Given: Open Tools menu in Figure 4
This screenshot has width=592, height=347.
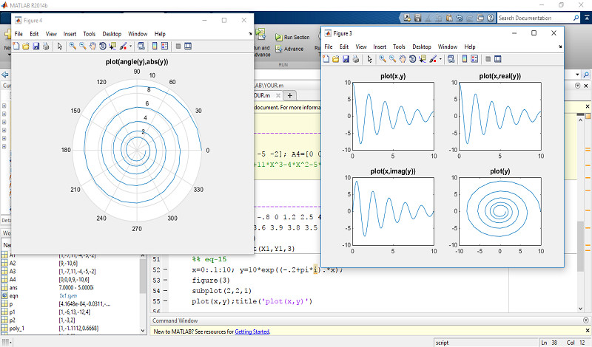Looking at the screenshot, I should (90, 34).
